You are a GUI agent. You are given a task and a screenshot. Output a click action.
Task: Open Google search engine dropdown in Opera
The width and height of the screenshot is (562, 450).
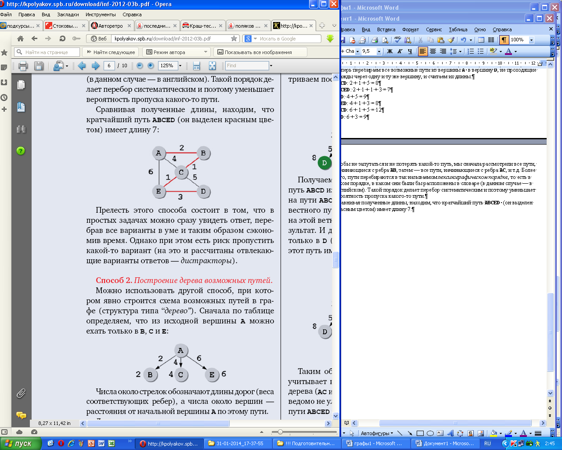pyautogui.click(x=255, y=39)
